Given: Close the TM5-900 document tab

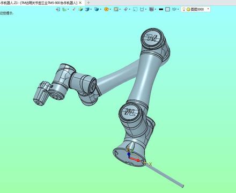Looking at the screenshot, I should (x=80, y=3).
